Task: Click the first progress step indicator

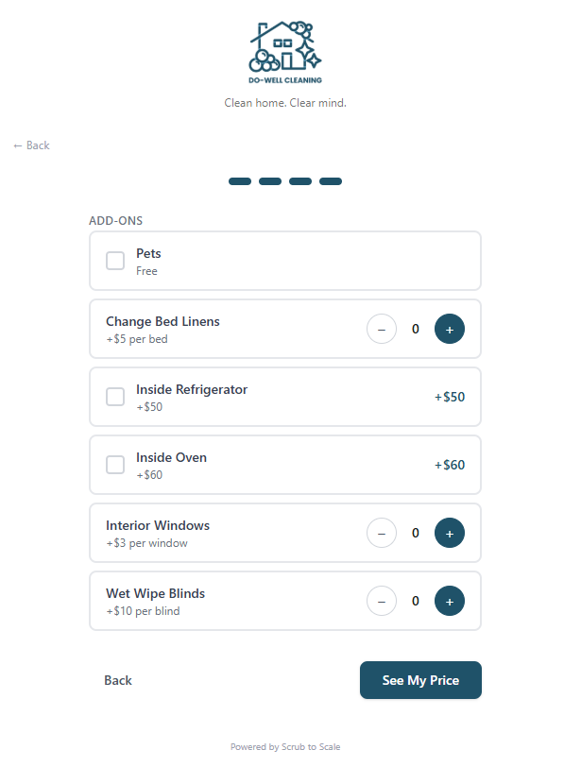Action: 239,180
